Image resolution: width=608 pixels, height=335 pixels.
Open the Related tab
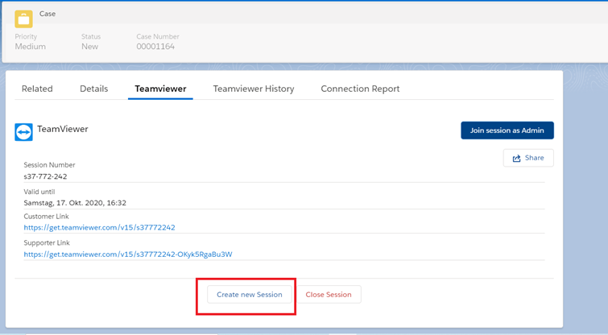pos(37,89)
